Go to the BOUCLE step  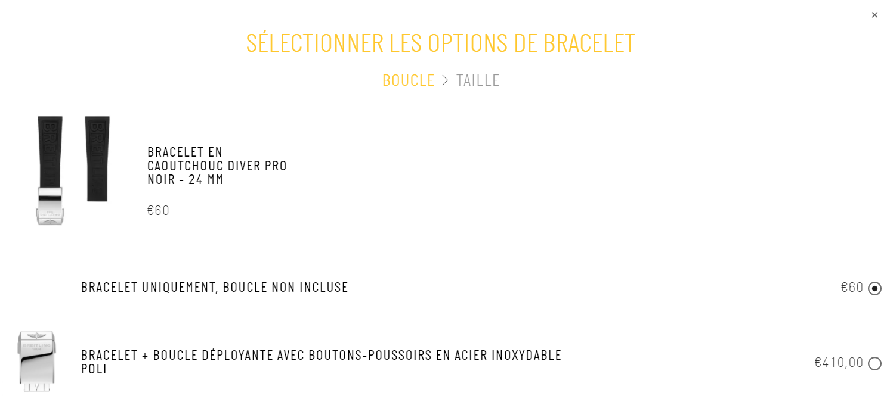click(408, 80)
